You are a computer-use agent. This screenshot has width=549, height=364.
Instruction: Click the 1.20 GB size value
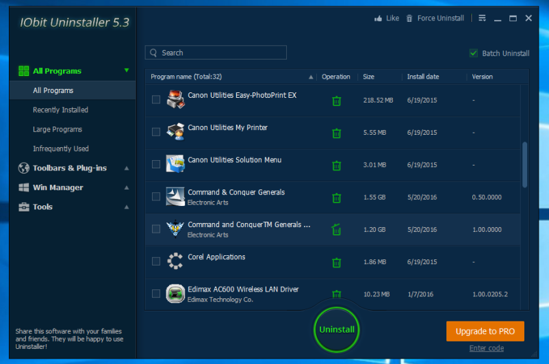(374, 230)
